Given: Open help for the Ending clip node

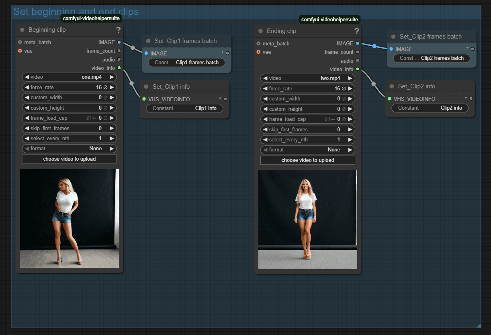Looking at the screenshot, I should click(357, 31).
